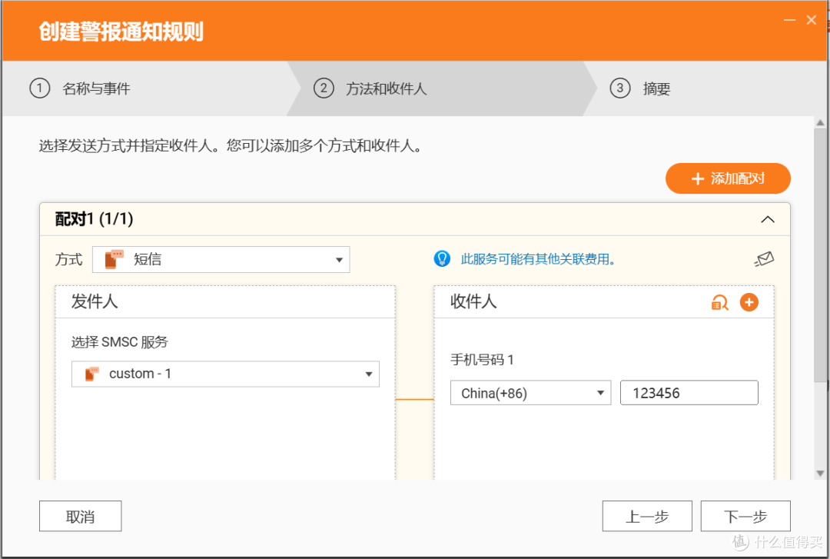Collapse the 配对1 (1/1) panel
Image resolution: width=830 pixels, height=559 pixels.
click(x=768, y=219)
